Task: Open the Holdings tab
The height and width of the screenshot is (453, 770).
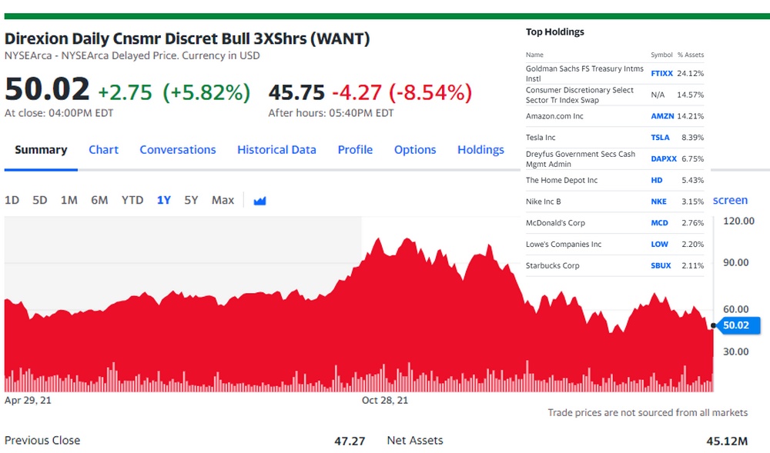Action: [480, 150]
